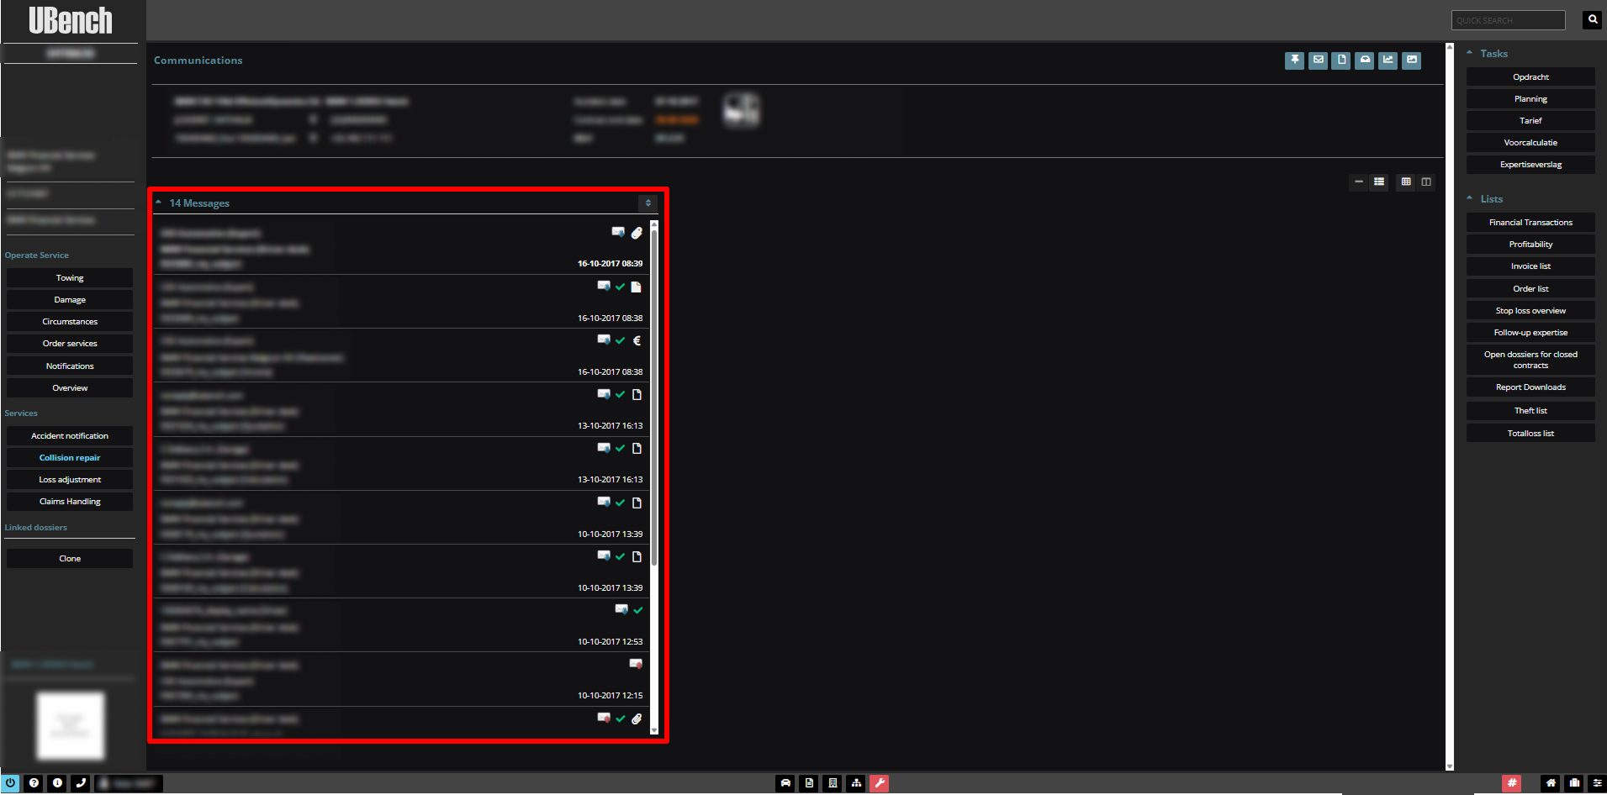The width and height of the screenshot is (1607, 795).
Task: Click the car icon in bottom bar
Action: tap(785, 783)
